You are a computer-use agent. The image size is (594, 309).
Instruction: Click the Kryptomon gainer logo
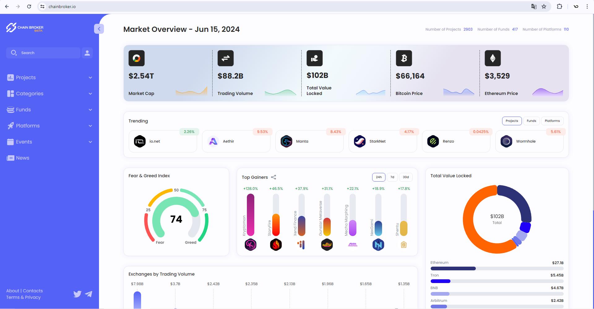point(251,245)
